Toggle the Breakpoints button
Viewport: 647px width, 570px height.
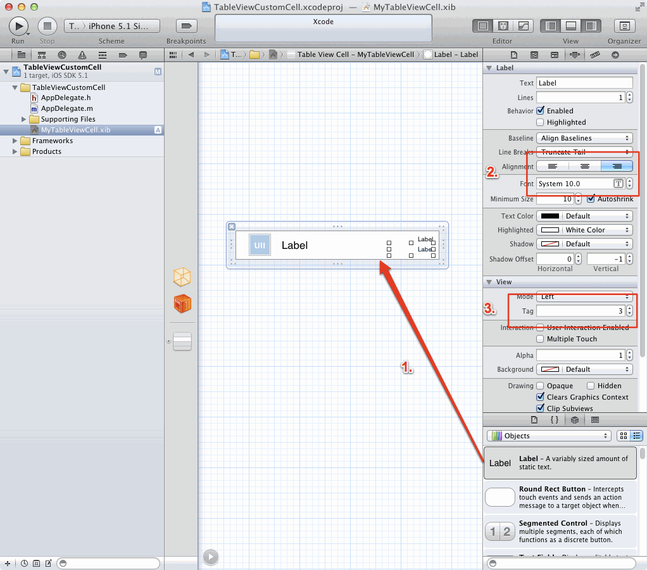point(186,26)
